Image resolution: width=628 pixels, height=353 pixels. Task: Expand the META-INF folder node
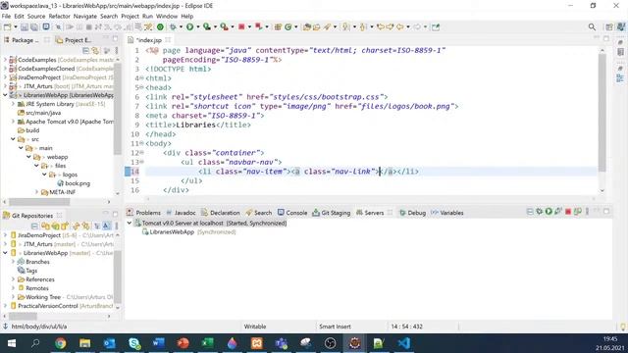37,192
